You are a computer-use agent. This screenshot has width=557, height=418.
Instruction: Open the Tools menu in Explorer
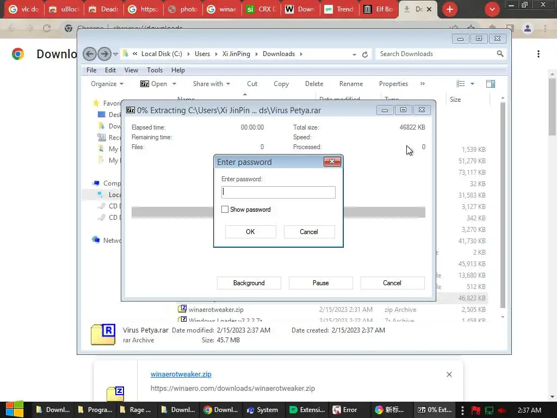154,70
